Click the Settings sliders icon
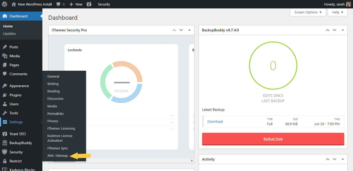 point(5,122)
